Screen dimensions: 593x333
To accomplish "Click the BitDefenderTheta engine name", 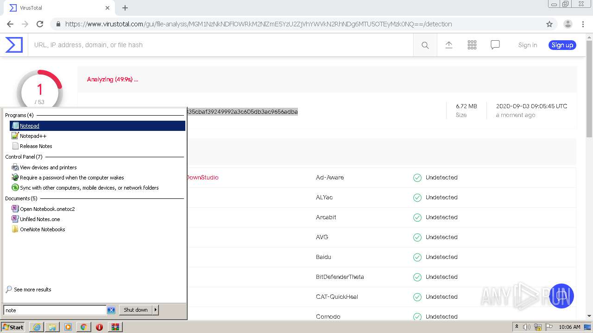I will (340, 277).
